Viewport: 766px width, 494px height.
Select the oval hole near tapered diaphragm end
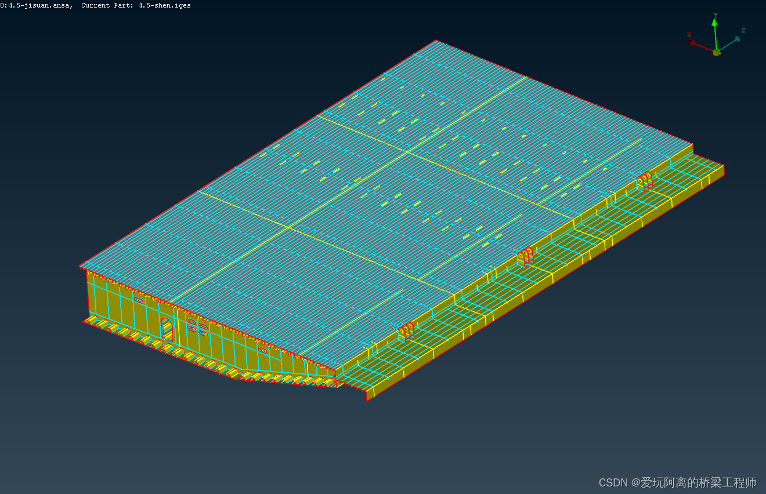[263, 350]
